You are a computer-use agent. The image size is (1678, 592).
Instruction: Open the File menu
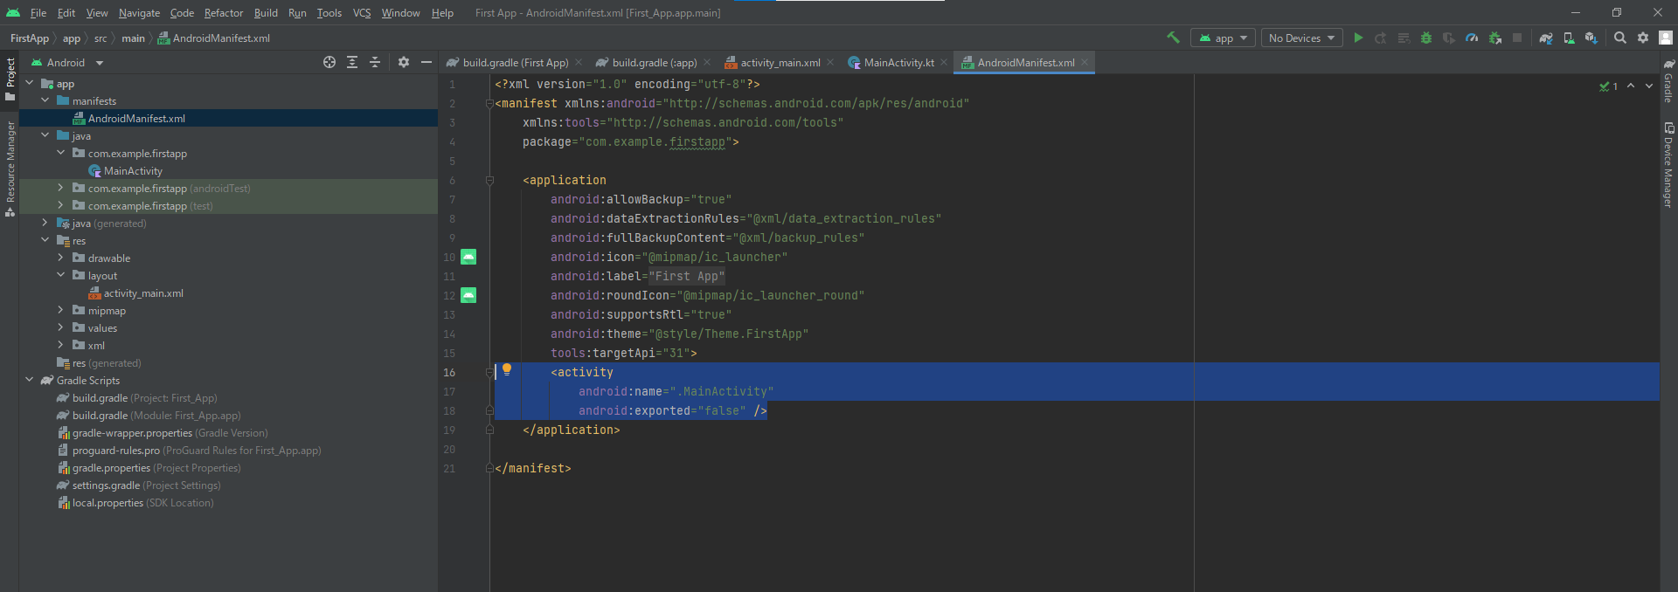coord(38,12)
